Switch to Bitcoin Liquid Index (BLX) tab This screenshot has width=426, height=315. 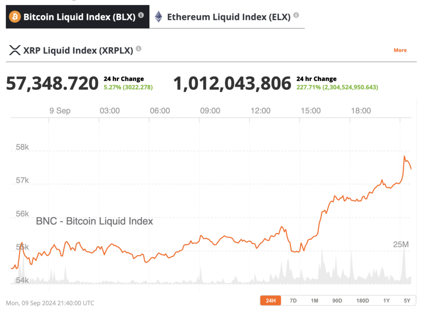79,17
